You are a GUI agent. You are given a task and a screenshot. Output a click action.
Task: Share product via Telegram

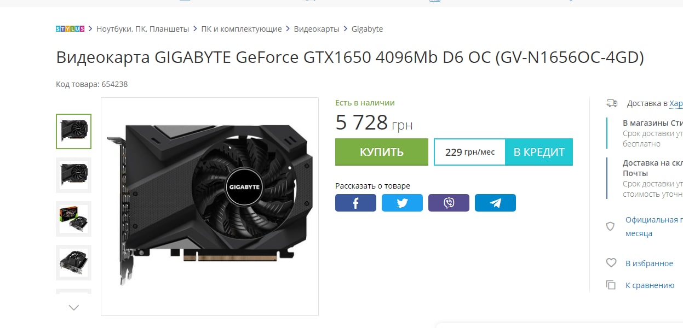[495, 203]
